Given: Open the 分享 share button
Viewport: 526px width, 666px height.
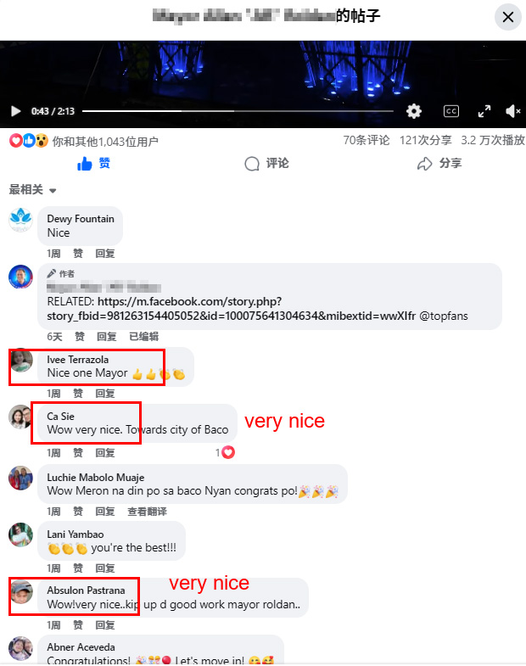Looking at the screenshot, I should (439, 164).
